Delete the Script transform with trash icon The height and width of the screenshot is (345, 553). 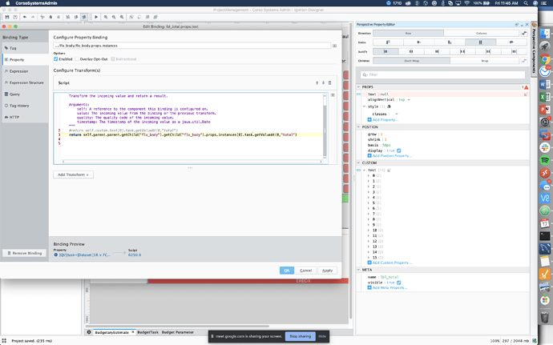(x=329, y=82)
